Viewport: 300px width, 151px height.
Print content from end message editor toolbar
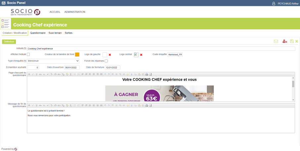pos(147,105)
